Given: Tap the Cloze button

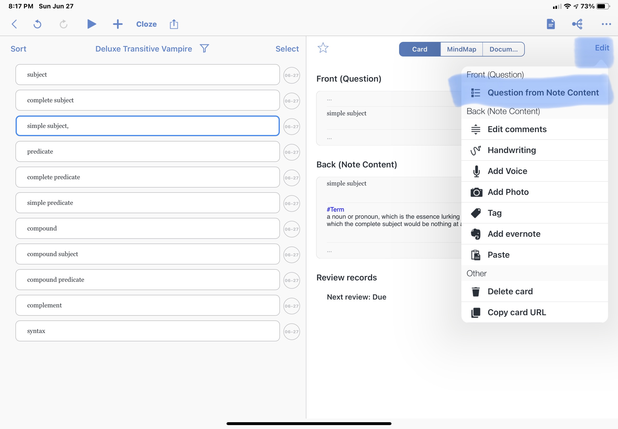Looking at the screenshot, I should [146, 24].
